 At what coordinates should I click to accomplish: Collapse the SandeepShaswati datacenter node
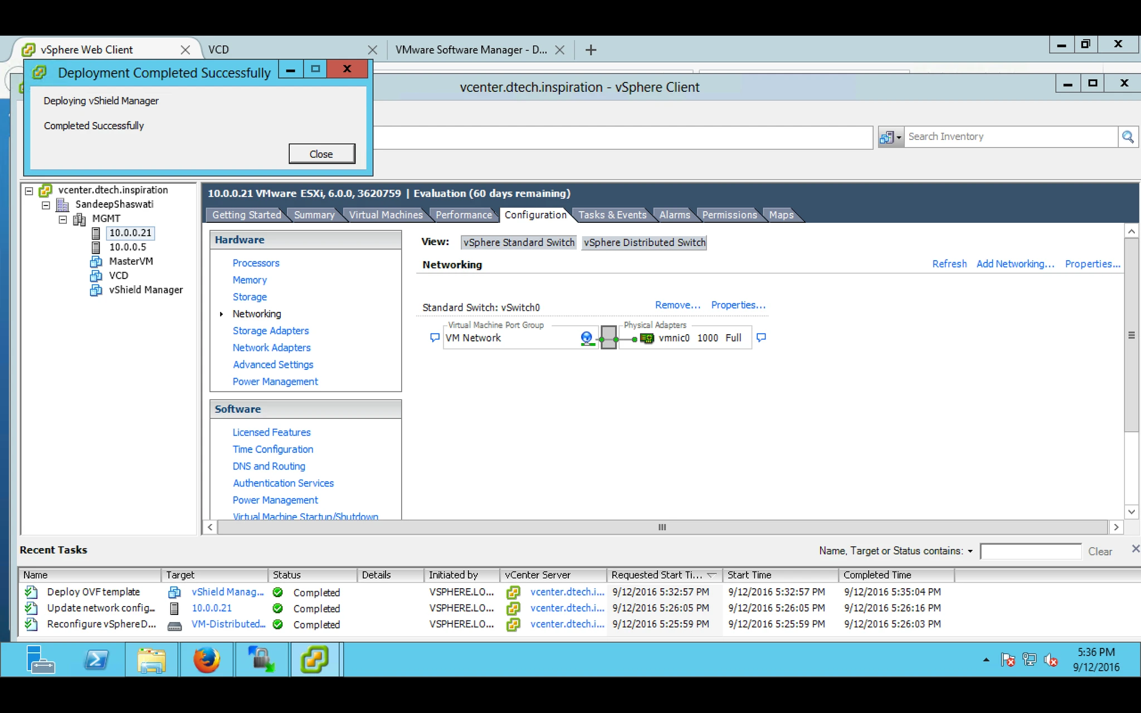(46, 205)
